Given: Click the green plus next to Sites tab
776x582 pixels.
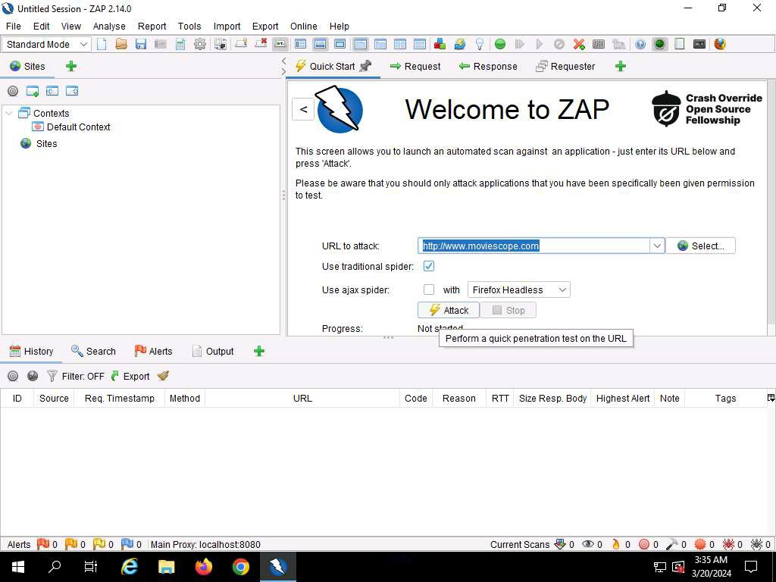Looking at the screenshot, I should point(71,66).
